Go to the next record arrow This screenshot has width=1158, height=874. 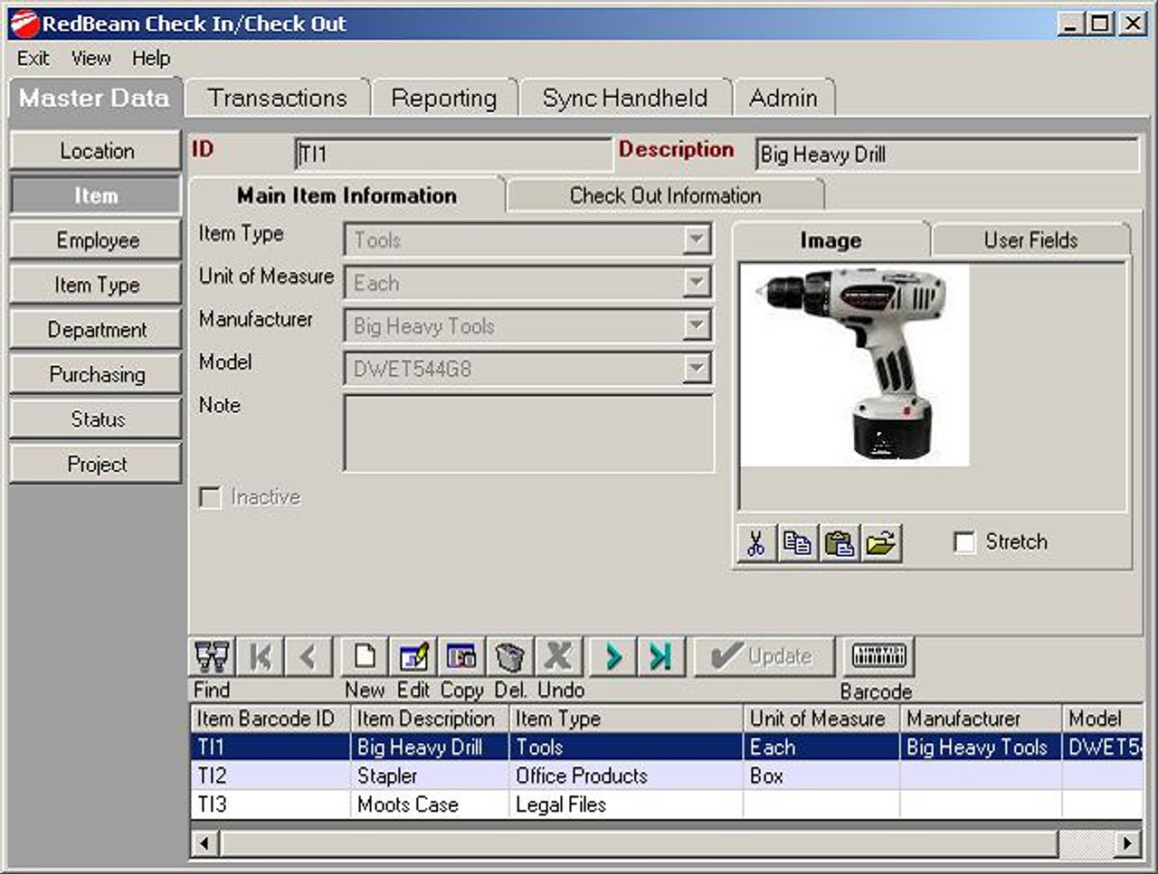[x=612, y=657]
